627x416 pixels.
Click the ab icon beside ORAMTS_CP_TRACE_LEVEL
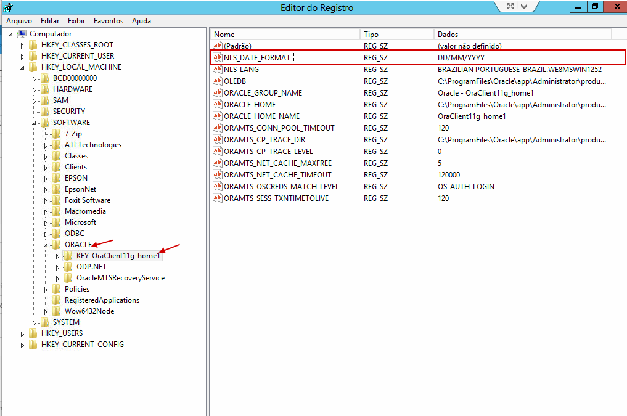217,151
